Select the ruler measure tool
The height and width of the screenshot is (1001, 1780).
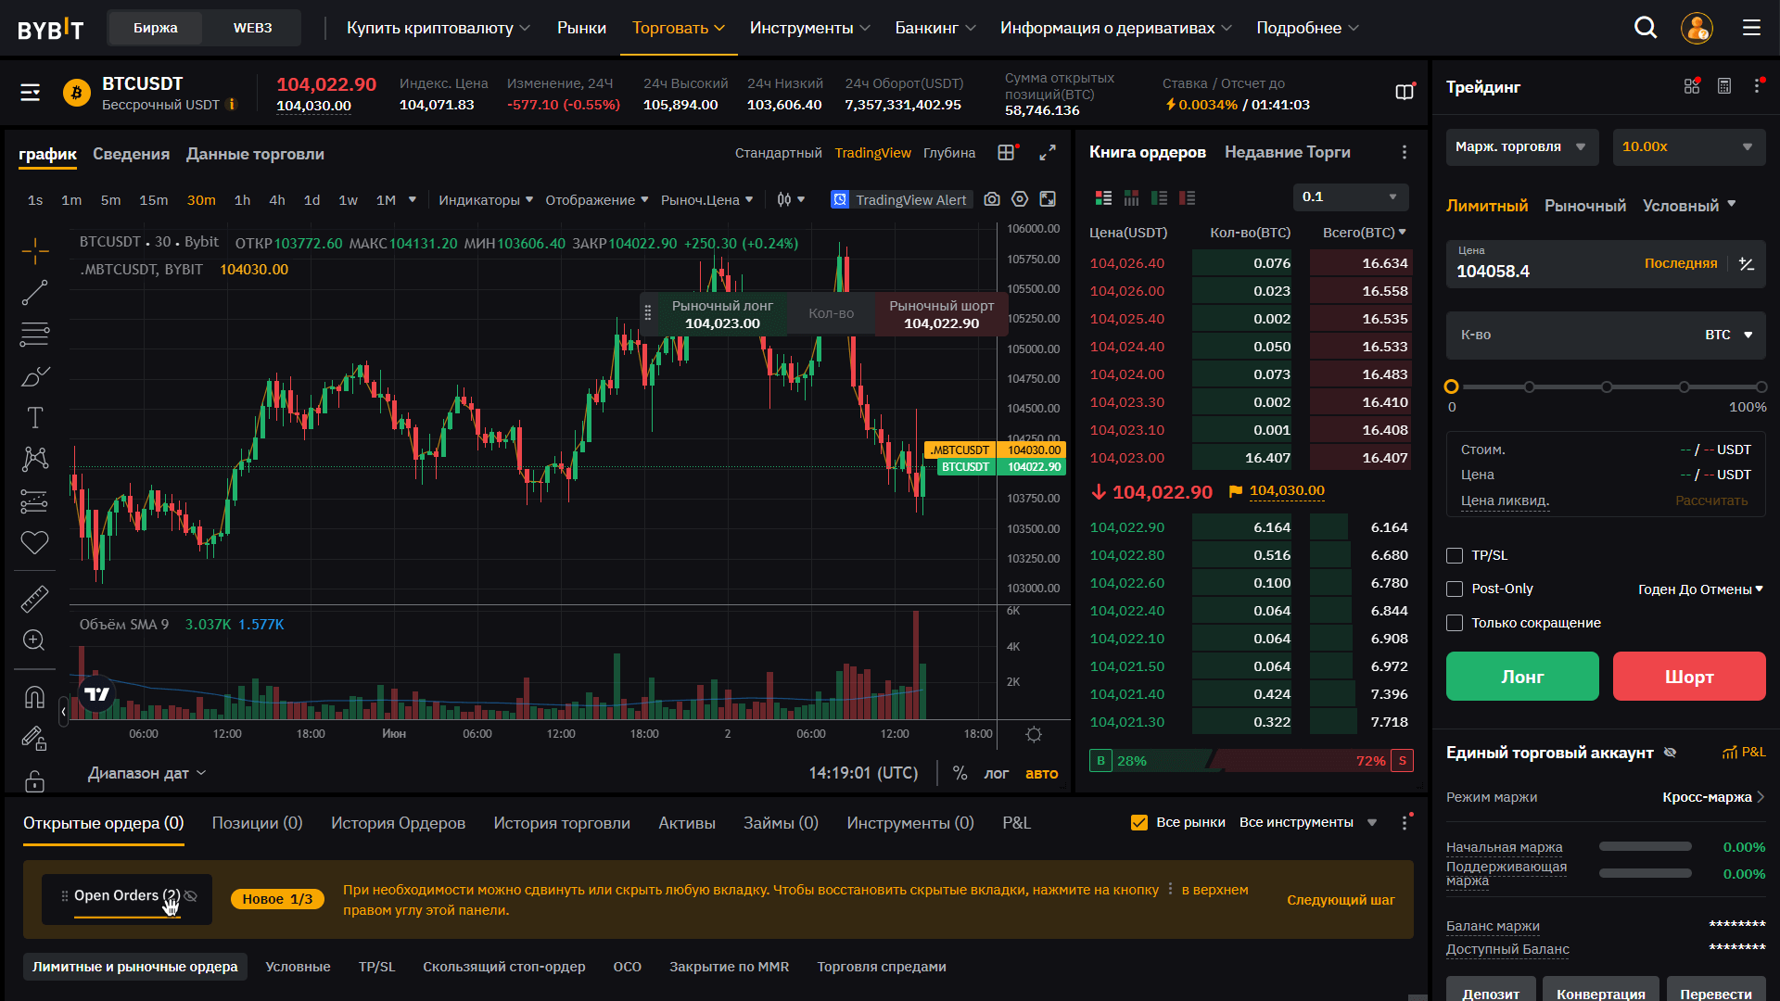click(34, 599)
